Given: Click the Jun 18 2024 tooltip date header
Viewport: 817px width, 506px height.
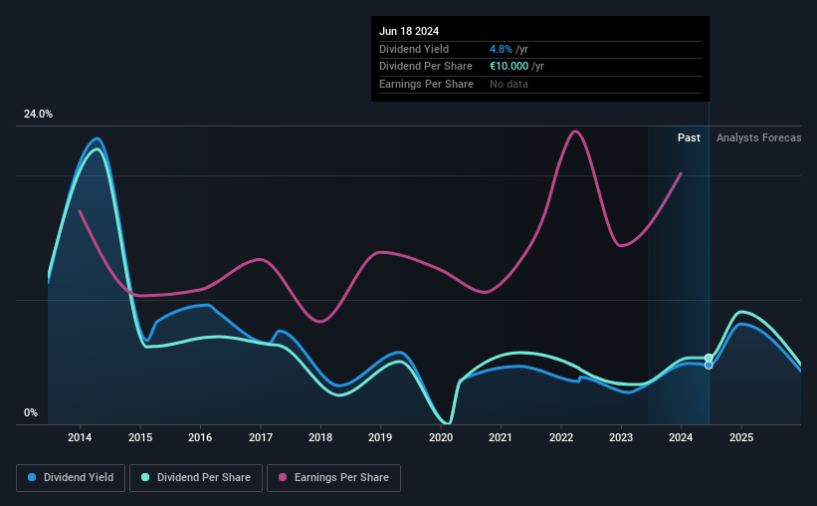Looking at the screenshot, I should [x=409, y=31].
